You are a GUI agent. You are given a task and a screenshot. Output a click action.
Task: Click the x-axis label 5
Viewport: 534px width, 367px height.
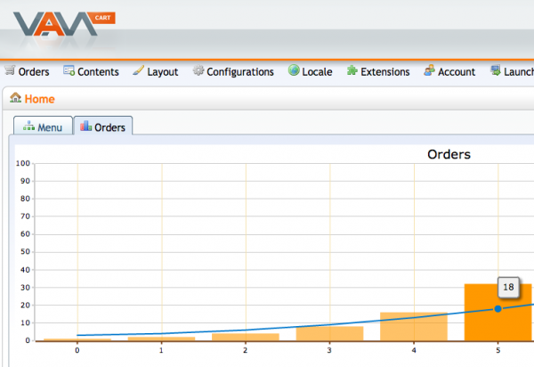tap(498, 350)
